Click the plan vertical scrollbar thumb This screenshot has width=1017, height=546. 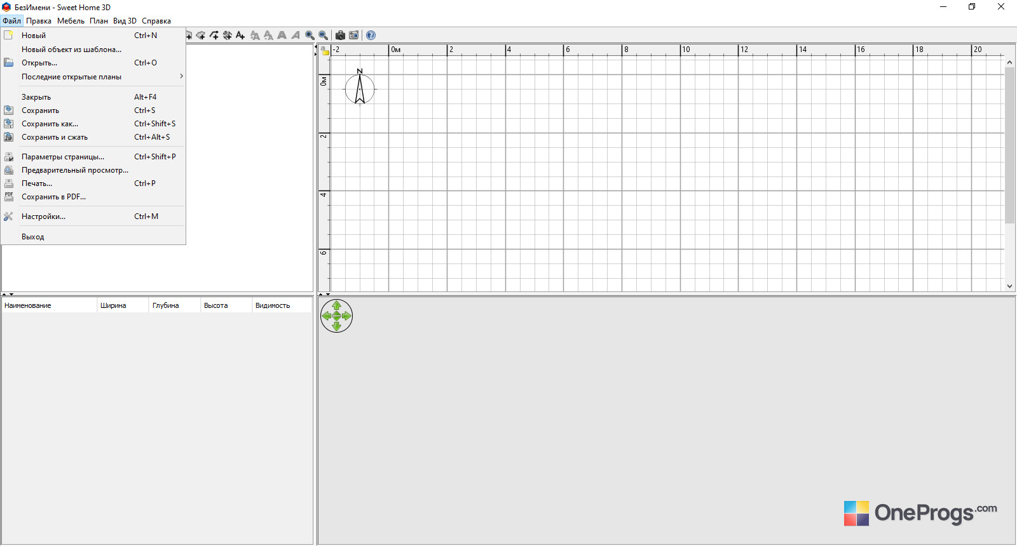click(1009, 145)
